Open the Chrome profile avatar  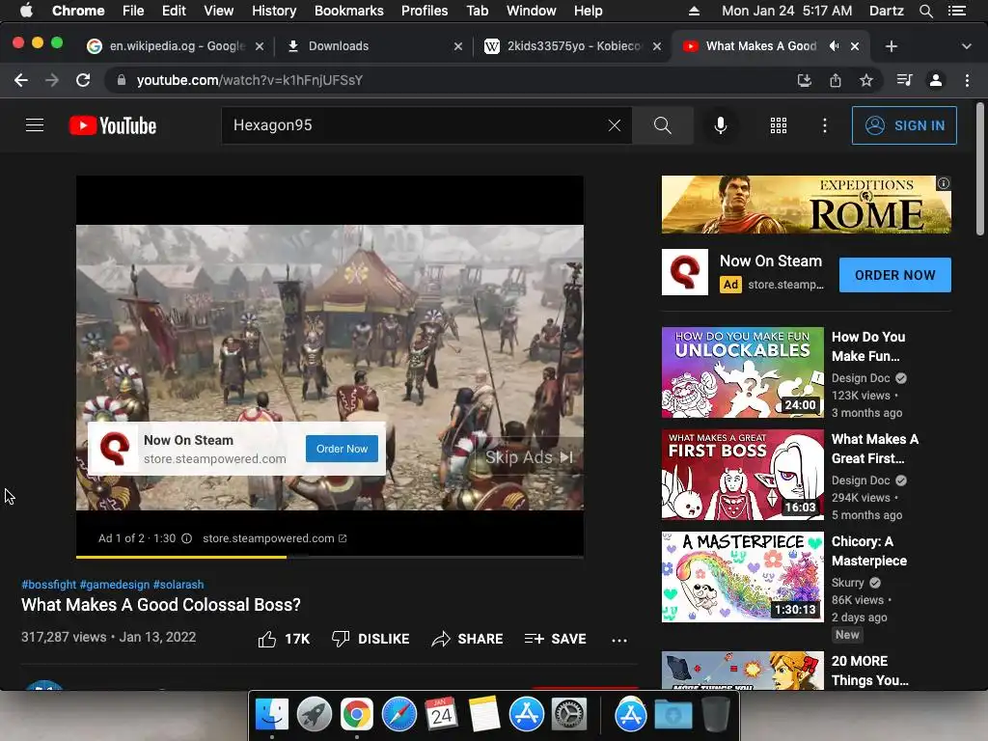(936, 80)
